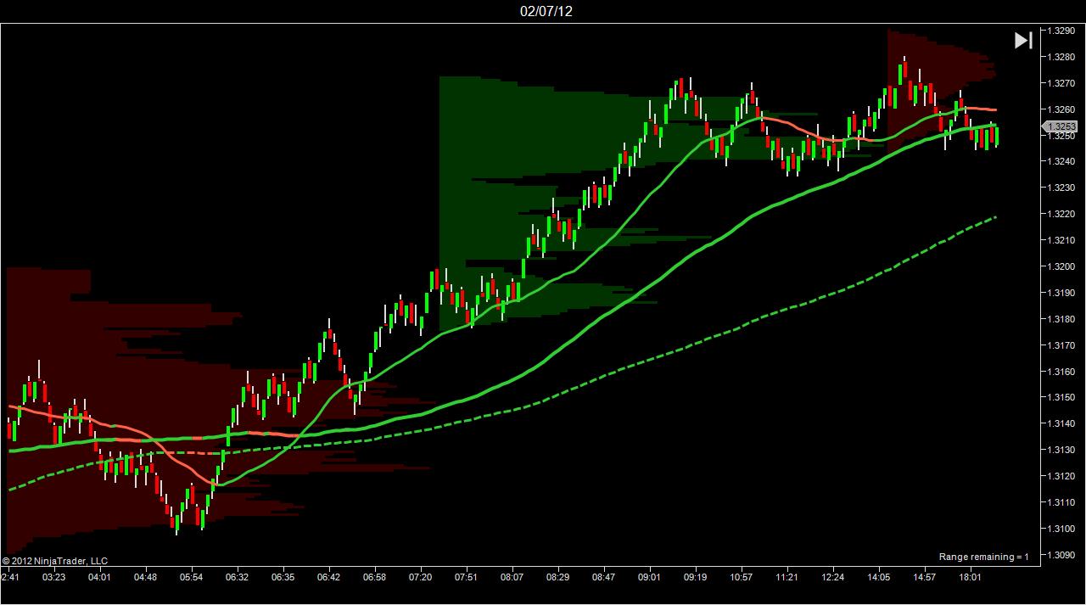Click the 1.3240 price axis label
The width and height of the screenshot is (1086, 605).
(x=1061, y=161)
